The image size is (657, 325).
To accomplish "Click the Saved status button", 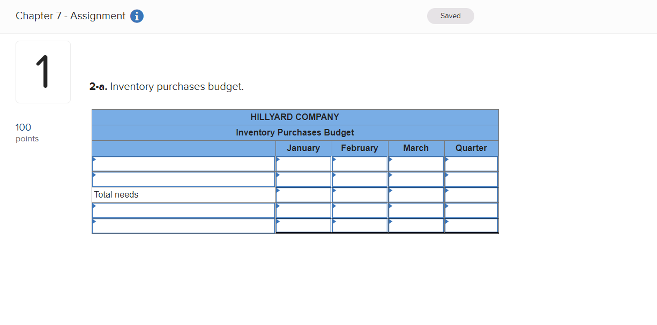I will click(x=450, y=16).
